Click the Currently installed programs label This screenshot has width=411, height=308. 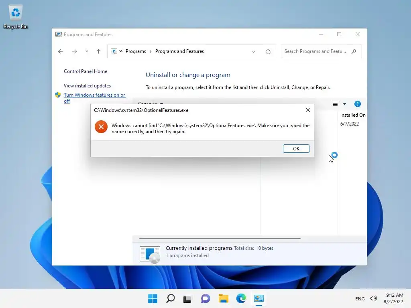click(x=199, y=248)
